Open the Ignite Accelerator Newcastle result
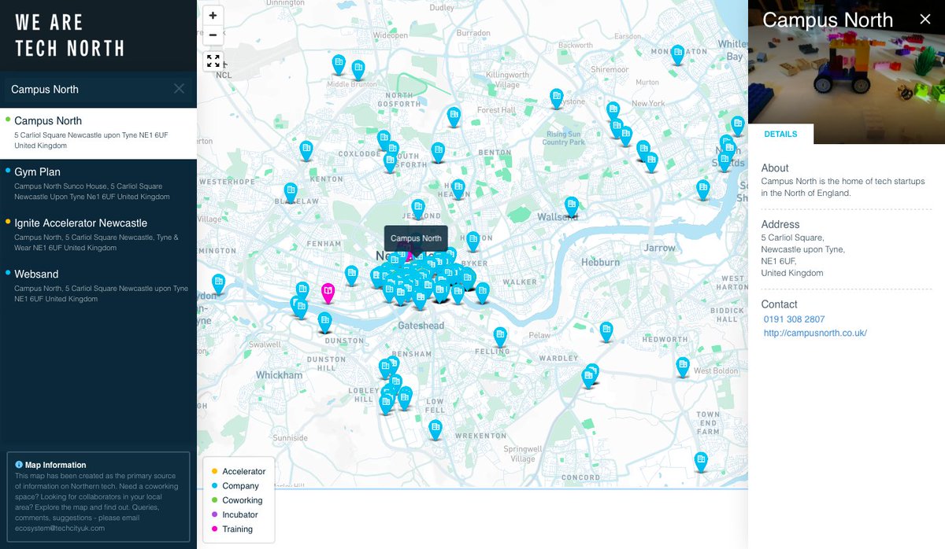This screenshot has width=945, height=549. tap(98, 235)
